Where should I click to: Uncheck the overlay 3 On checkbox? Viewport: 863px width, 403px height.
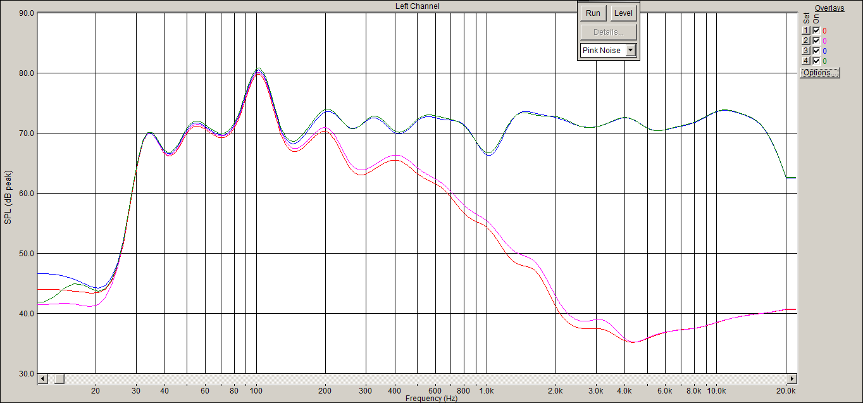816,51
